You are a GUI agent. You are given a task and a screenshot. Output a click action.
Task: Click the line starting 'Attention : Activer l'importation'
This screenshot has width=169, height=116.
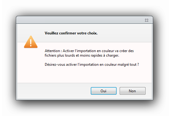89,51
